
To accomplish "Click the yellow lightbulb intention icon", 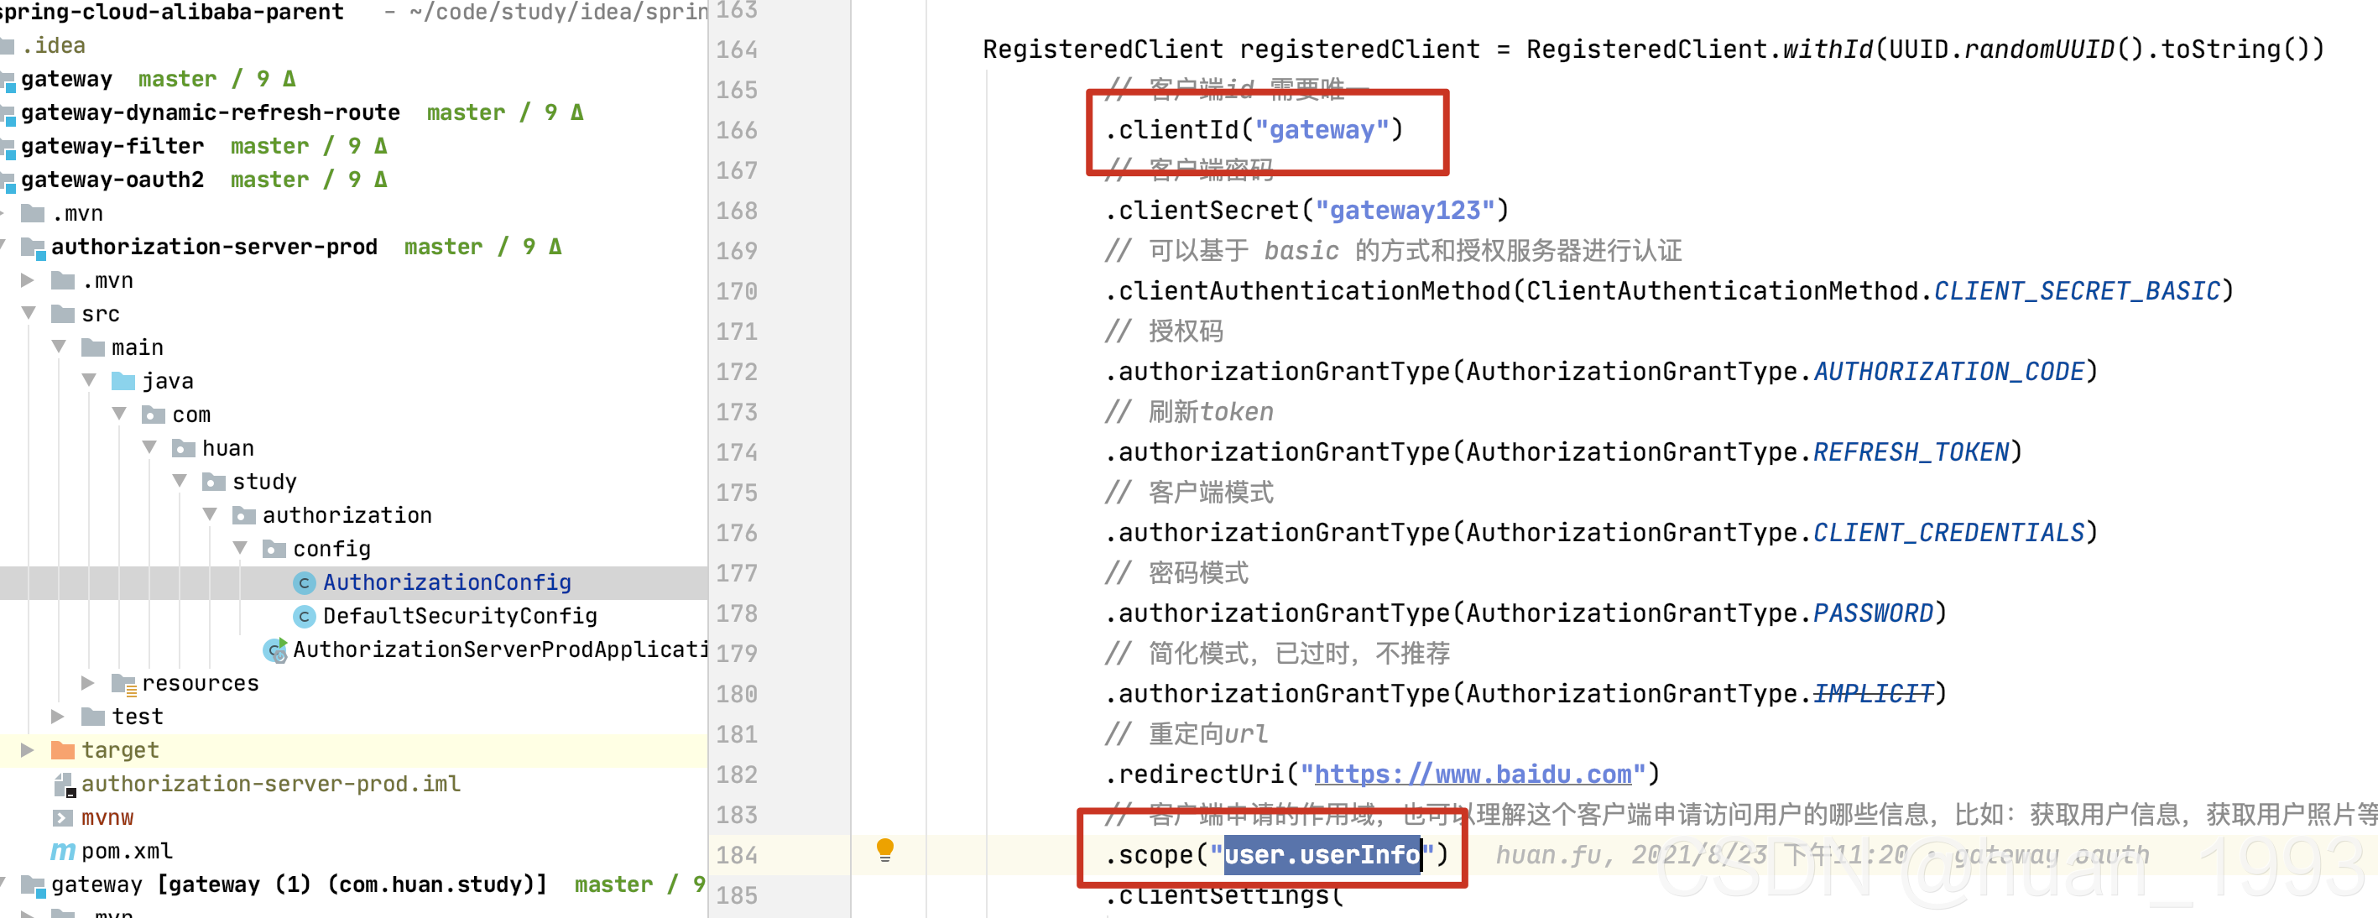I will (x=884, y=850).
